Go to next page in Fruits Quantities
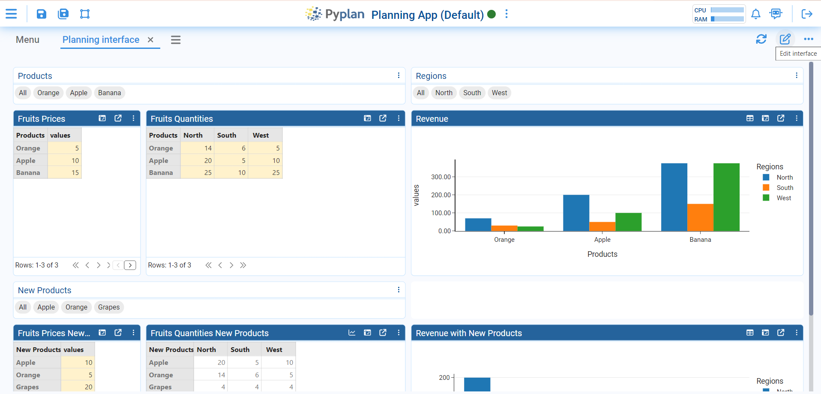 pos(231,265)
